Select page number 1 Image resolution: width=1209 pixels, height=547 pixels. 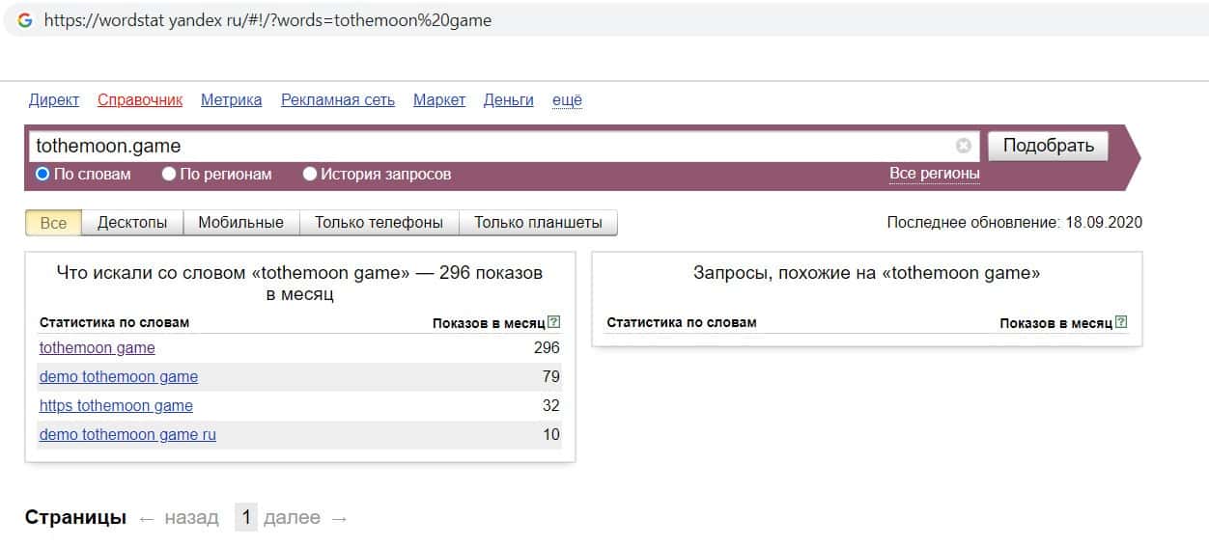(x=246, y=518)
